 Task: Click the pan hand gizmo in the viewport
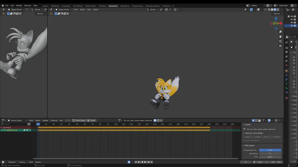click(280, 37)
